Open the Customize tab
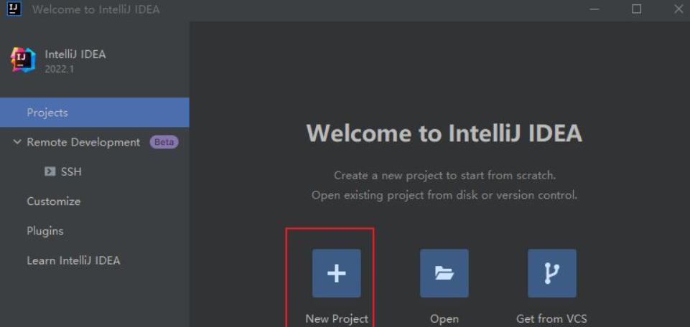Viewport: 690px width, 327px height. [x=54, y=202]
